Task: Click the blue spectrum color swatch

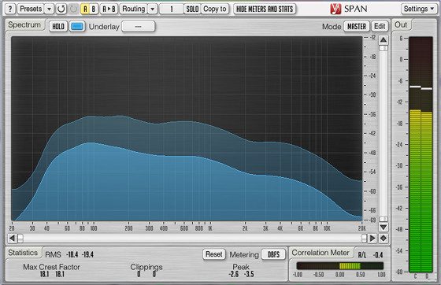Action: 77,27
